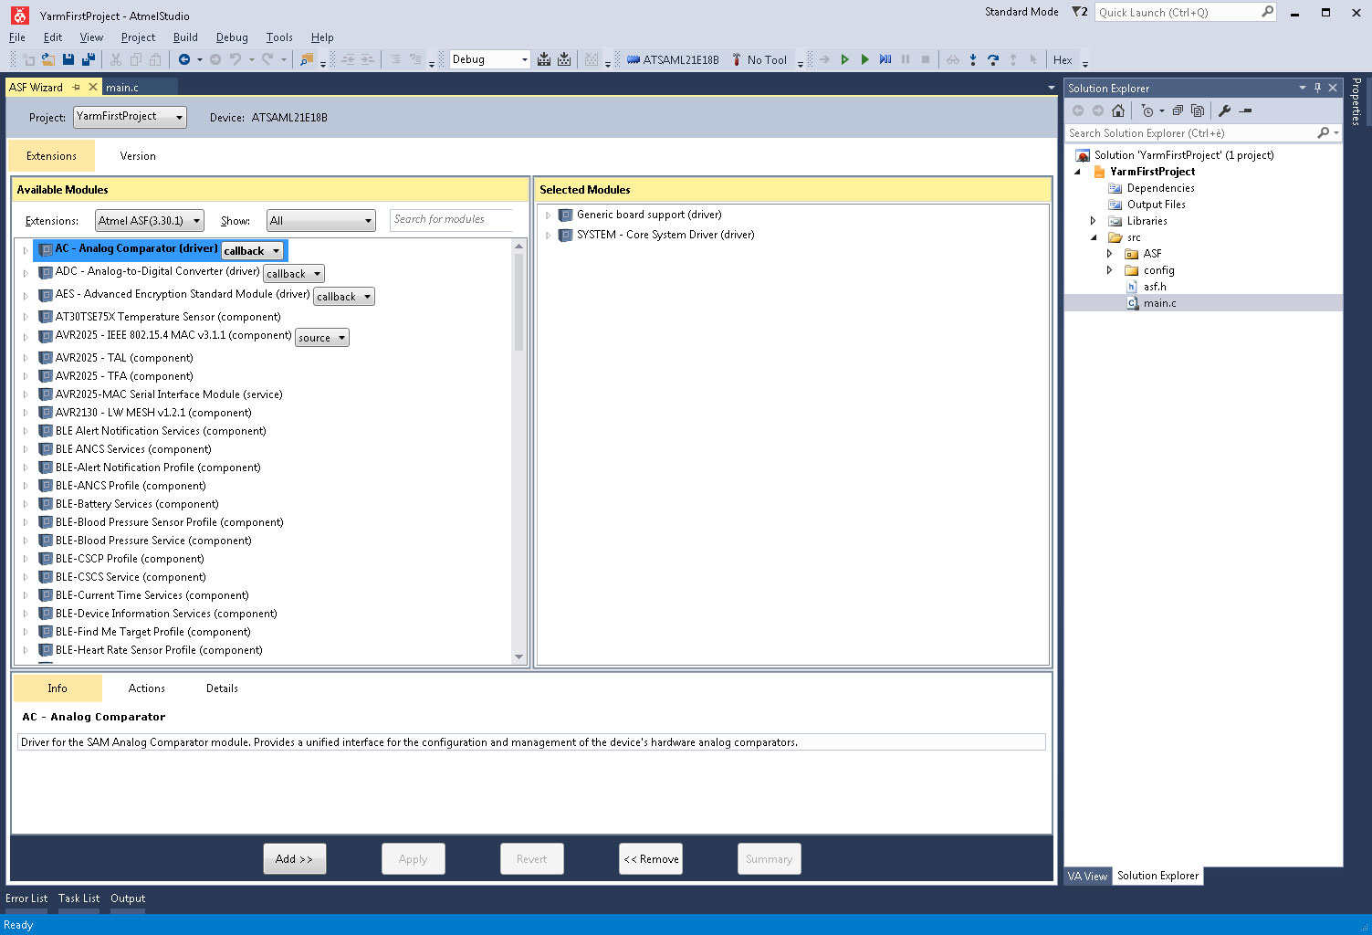Image resolution: width=1372 pixels, height=935 pixels.
Task: Open callback dropdown for AC Analog Comparator
Action: coord(252,250)
